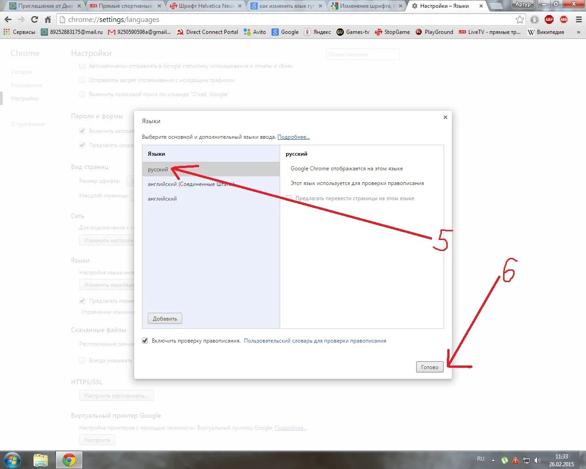
Task: Click the Добавить button
Action: (165, 318)
